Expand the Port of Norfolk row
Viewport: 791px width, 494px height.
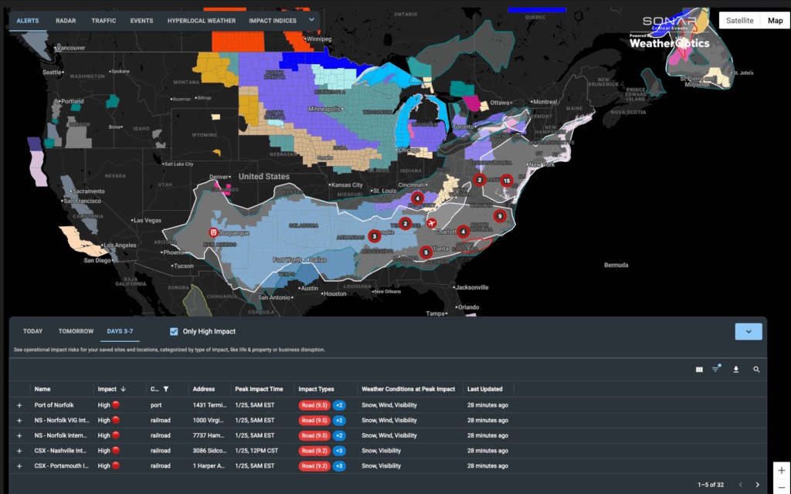click(20, 405)
